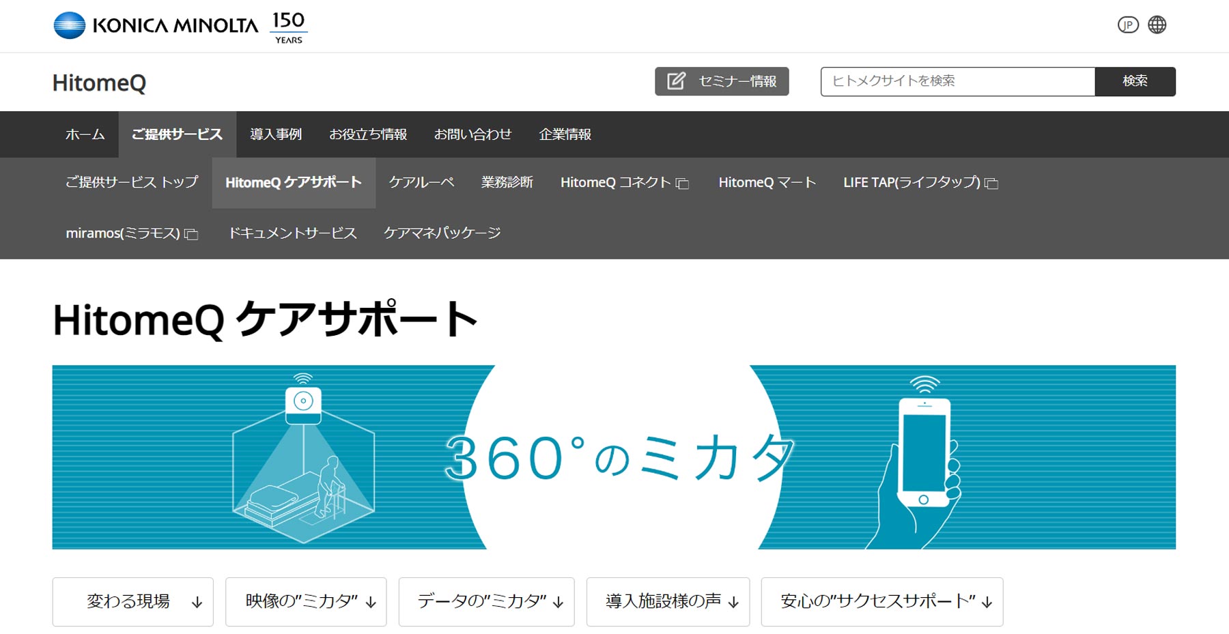1229x634 pixels.
Task: Open ケアマネパッケージ submenu item
Action: (442, 233)
